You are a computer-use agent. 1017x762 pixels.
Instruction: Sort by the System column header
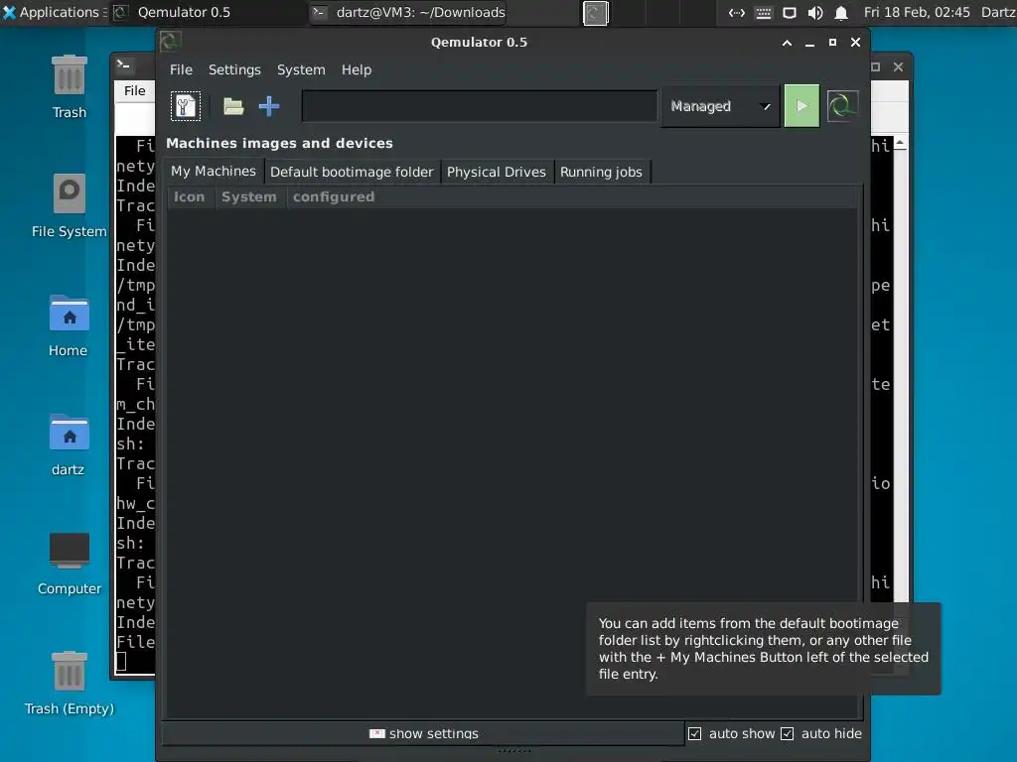point(249,197)
